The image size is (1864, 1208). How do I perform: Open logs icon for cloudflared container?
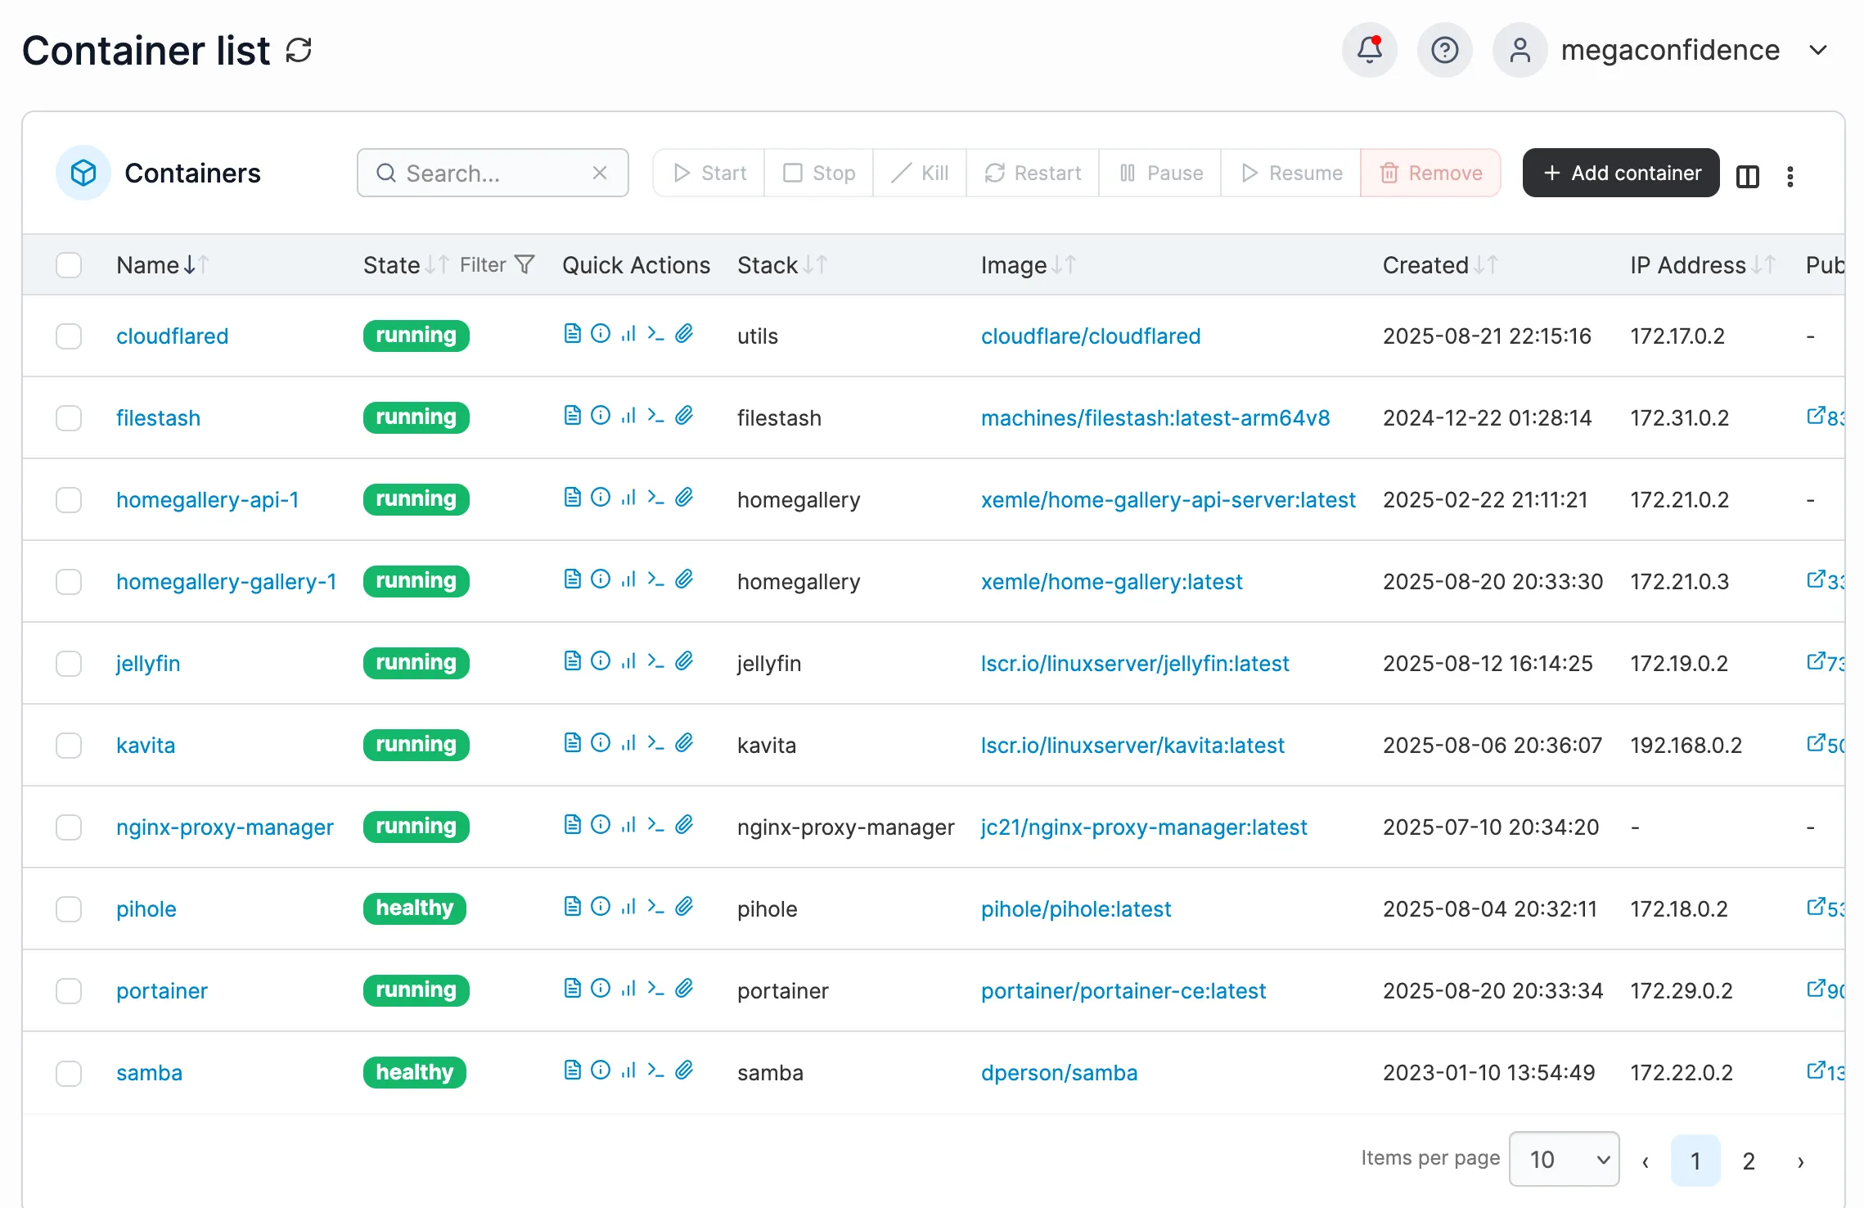click(573, 333)
